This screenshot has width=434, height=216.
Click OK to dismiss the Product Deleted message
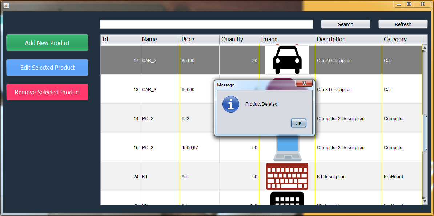[298, 123]
